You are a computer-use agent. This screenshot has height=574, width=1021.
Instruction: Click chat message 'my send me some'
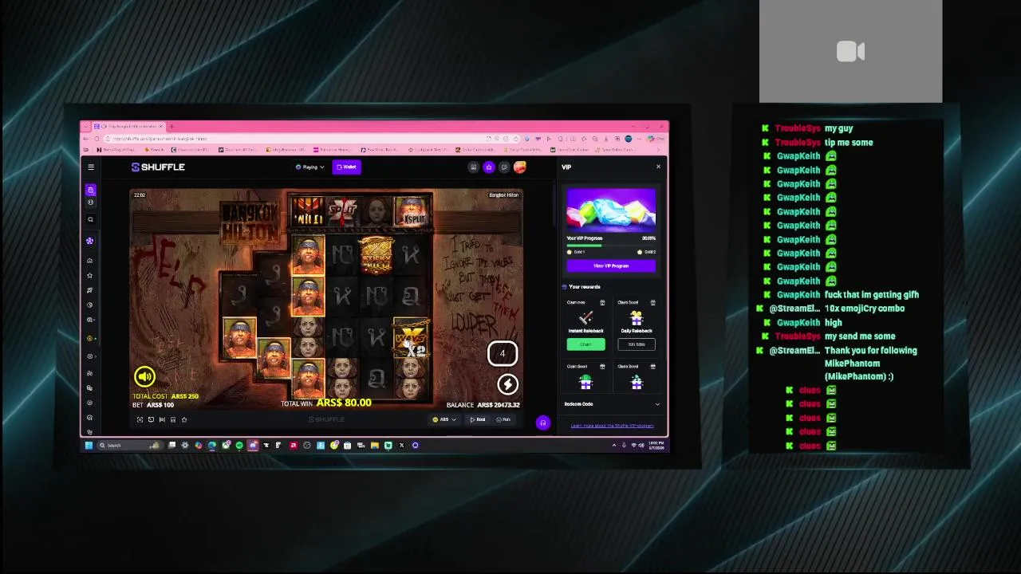pos(860,336)
